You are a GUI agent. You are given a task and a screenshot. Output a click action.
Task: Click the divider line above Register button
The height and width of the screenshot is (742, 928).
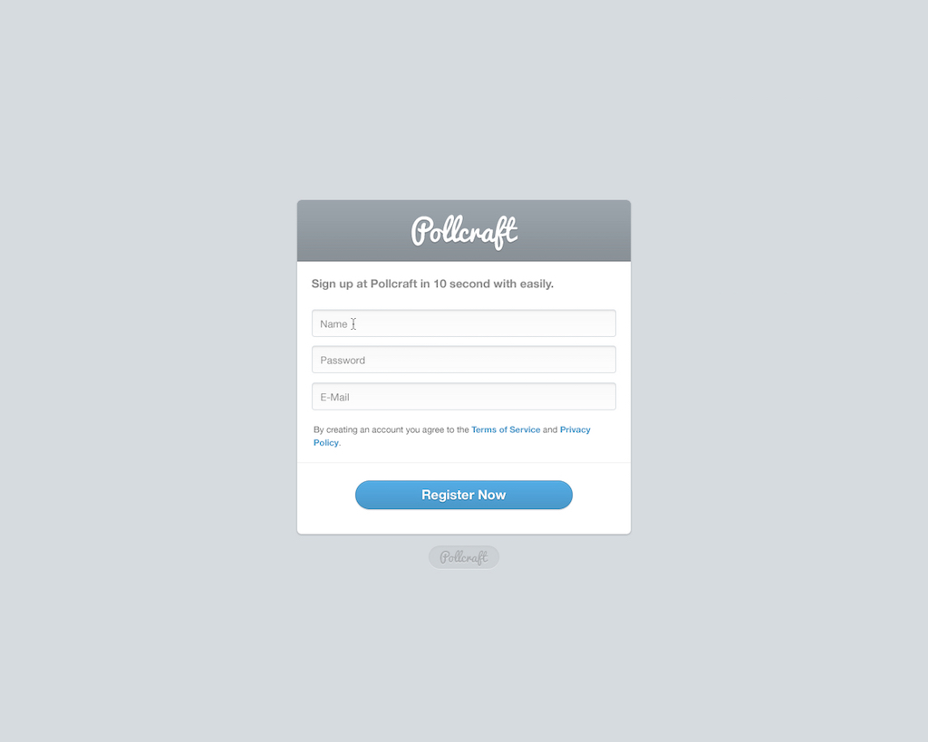[464, 463]
